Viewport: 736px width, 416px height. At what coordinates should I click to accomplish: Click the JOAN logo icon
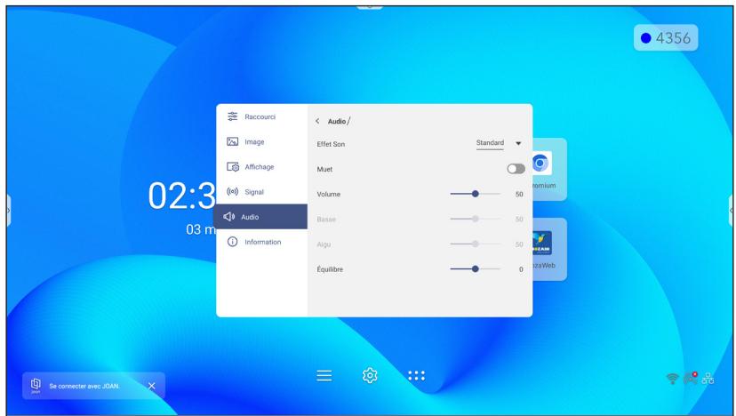click(36, 386)
